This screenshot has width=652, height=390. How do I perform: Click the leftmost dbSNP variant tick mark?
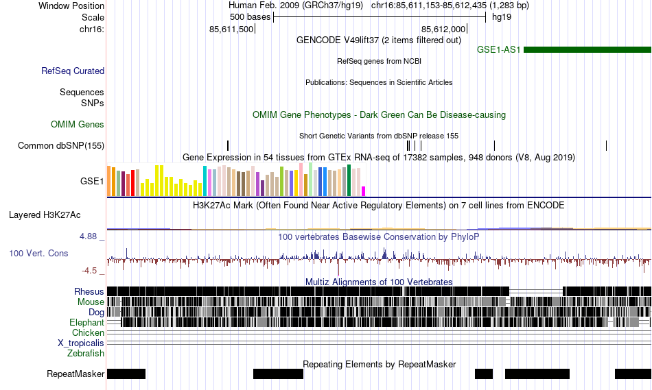[228, 145]
